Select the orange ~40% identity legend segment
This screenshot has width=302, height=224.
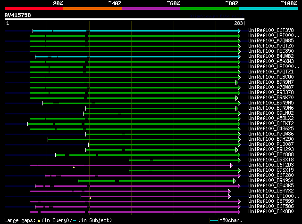(x=92, y=8)
